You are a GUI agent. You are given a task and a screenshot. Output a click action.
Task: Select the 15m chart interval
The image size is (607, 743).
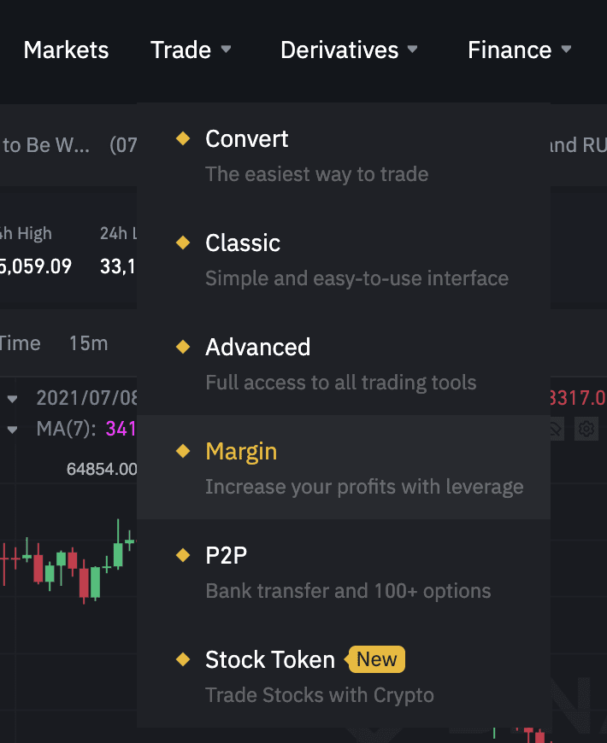89,343
